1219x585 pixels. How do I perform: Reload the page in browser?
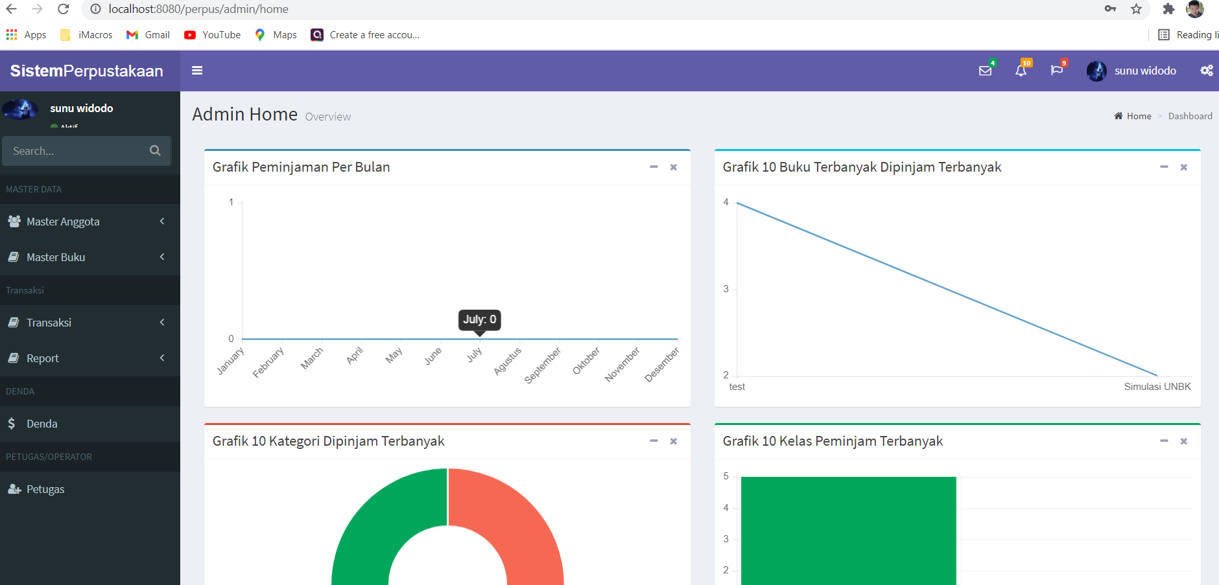click(x=63, y=9)
